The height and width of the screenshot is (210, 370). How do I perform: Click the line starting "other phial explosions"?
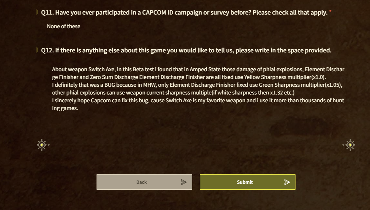point(173,93)
